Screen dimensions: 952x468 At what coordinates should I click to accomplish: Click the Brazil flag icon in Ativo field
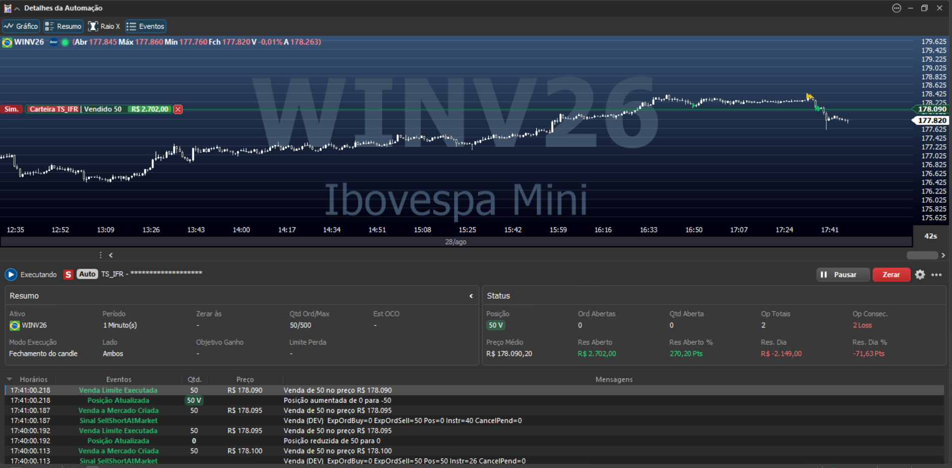click(15, 325)
